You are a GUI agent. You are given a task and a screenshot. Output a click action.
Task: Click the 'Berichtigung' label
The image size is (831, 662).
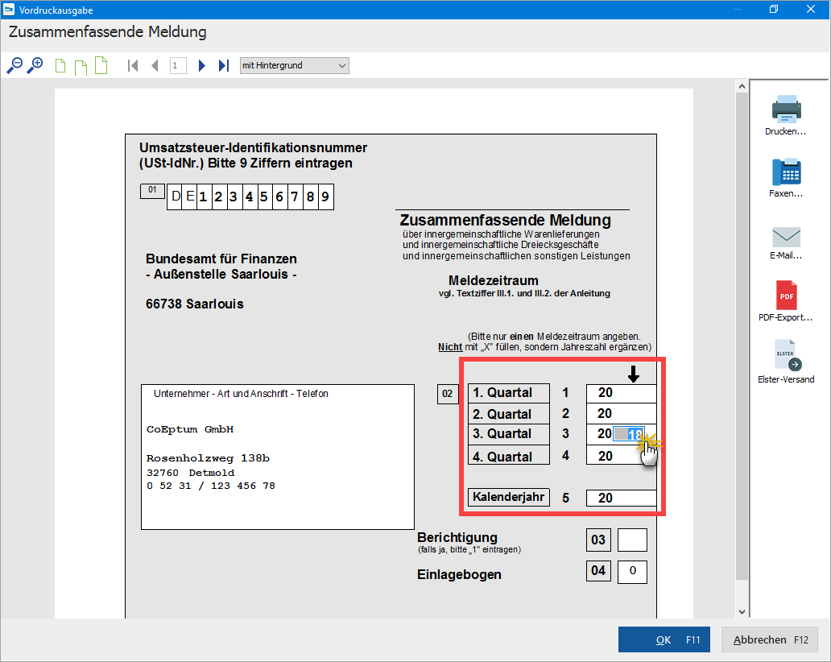(x=457, y=537)
